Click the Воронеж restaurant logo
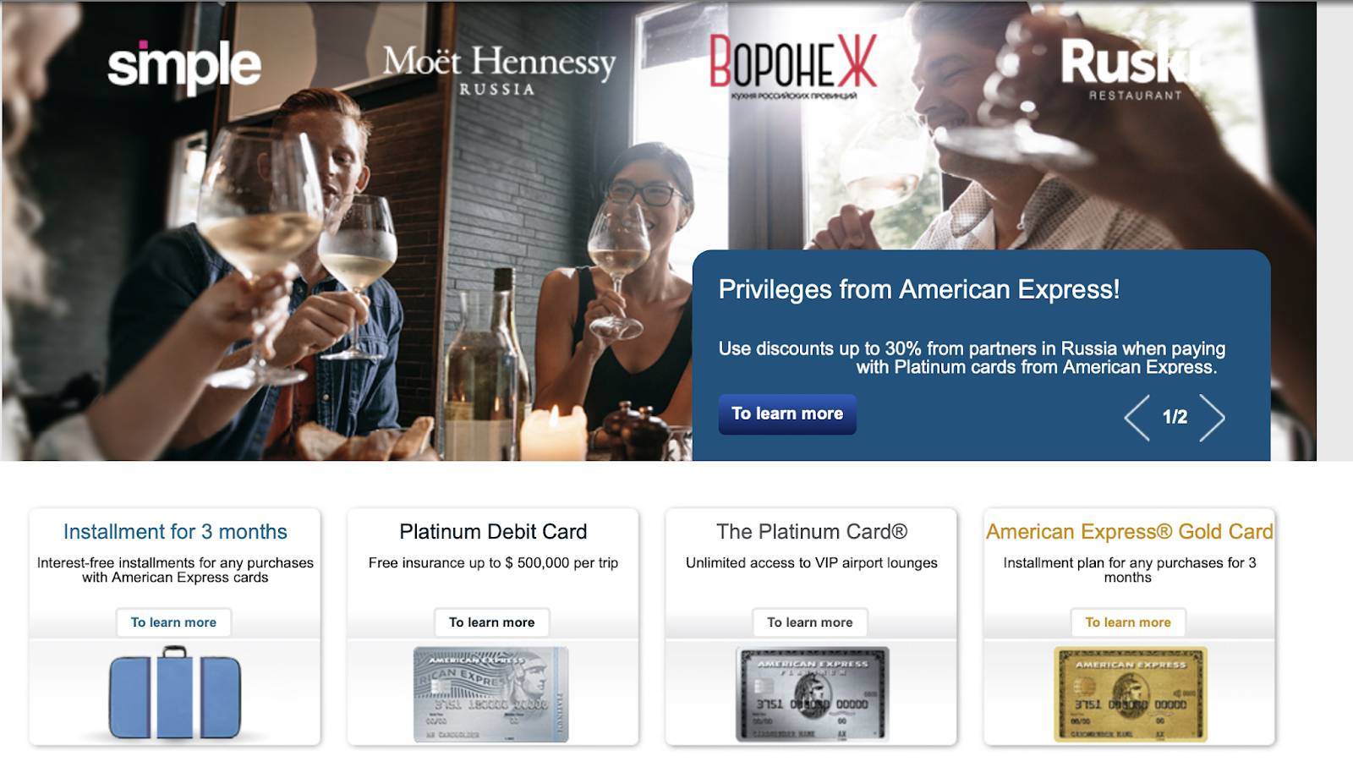 coord(792,67)
